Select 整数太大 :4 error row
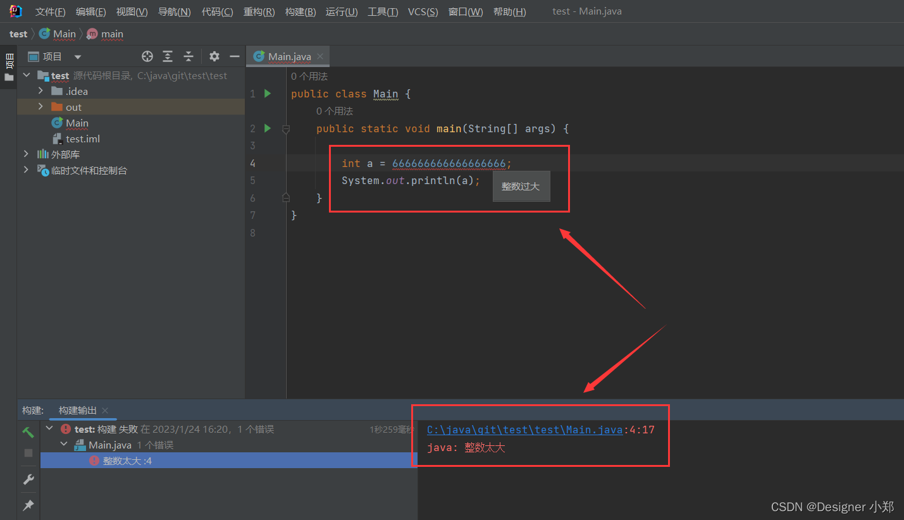 click(x=228, y=461)
